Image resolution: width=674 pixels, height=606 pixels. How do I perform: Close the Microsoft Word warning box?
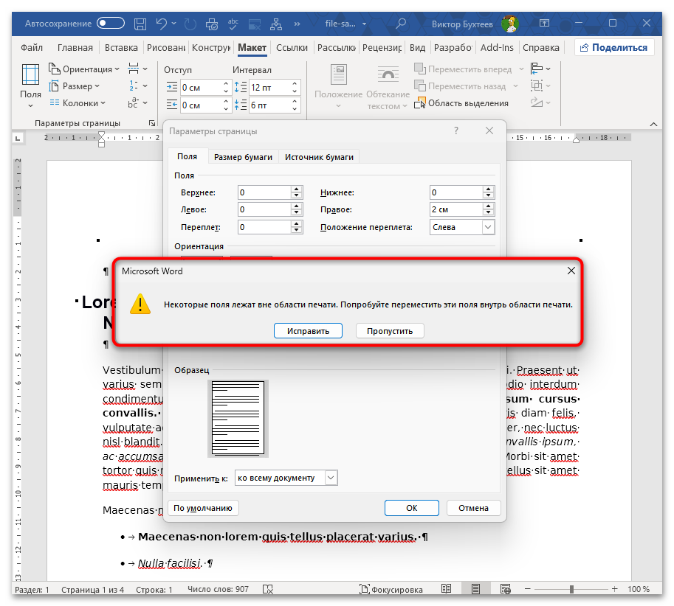coord(571,271)
